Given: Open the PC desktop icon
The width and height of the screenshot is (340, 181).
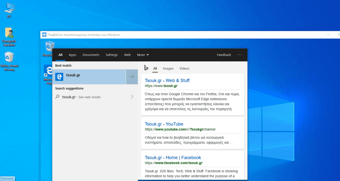Looking at the screenshot, I should point(9,10).
